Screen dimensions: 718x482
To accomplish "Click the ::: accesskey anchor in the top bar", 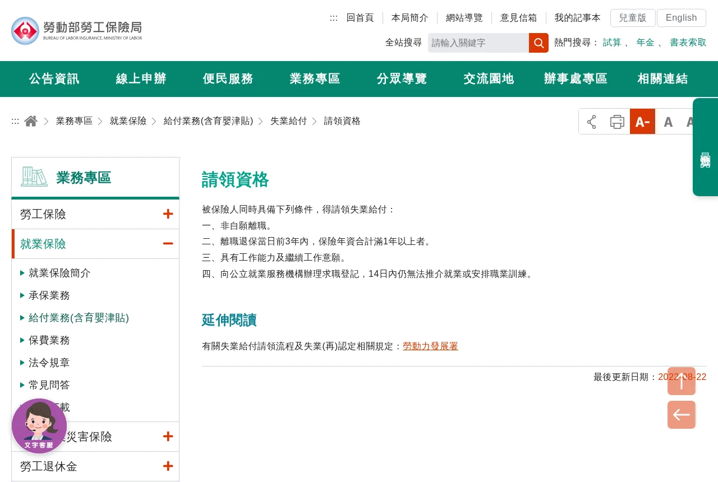I will coord(334,18).
